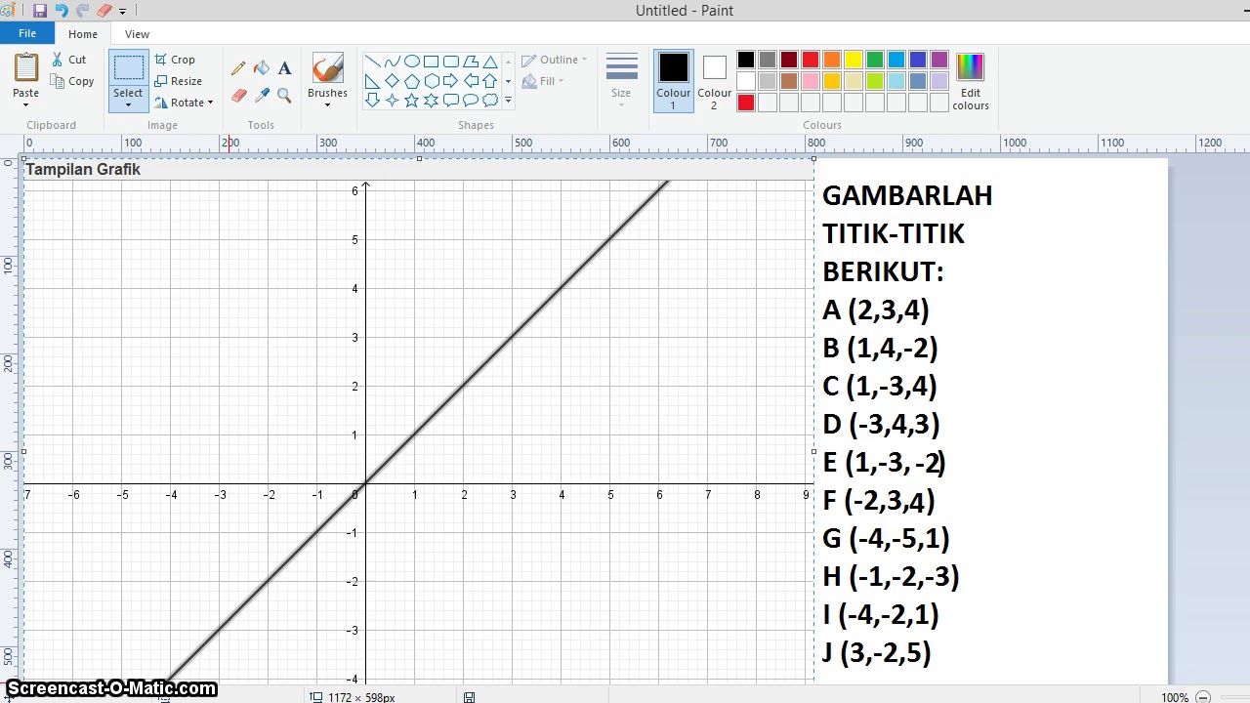Image resolution: width=1250 pixels, height=703 pixels.
Task: Undo the last action
Action: click(x=62, y=11)
